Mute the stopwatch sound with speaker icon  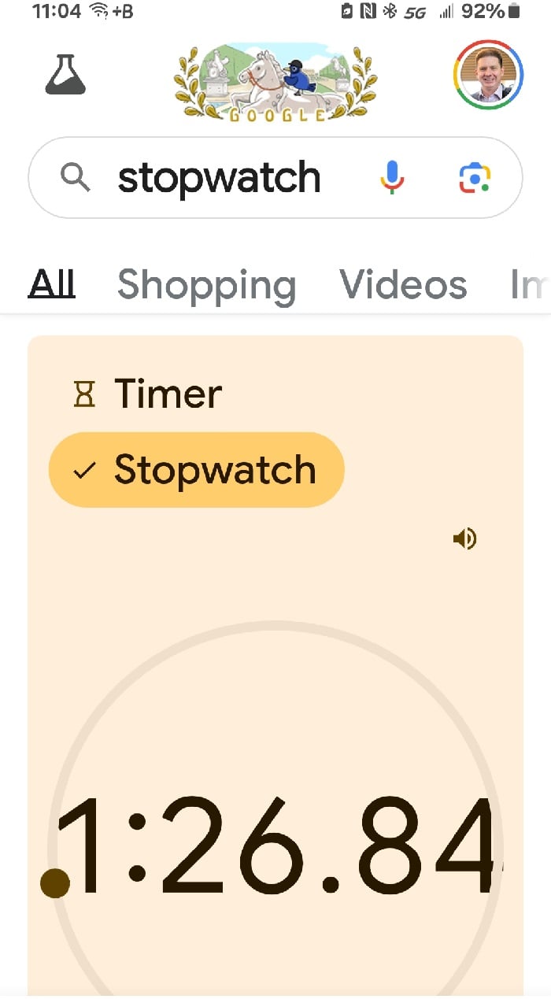tap(464, 538)
